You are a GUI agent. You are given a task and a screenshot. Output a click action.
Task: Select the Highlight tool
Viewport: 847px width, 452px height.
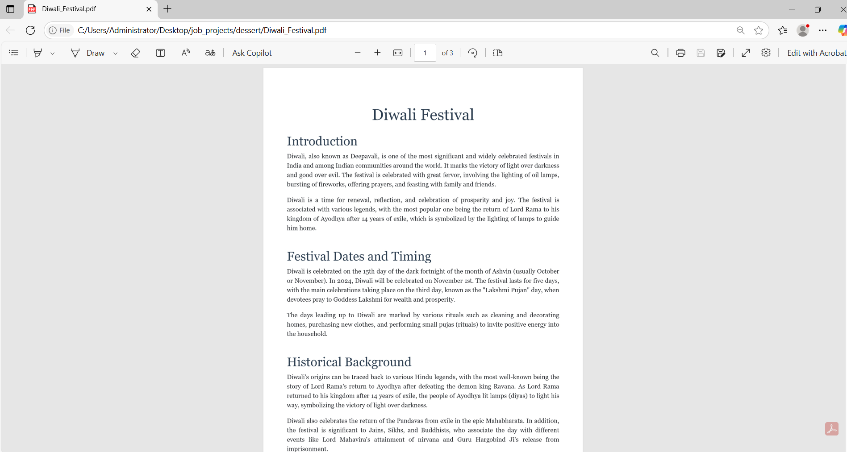tap(38, 53)
